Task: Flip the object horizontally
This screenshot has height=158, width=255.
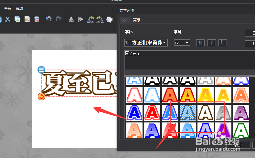Action: coord(71,19)
